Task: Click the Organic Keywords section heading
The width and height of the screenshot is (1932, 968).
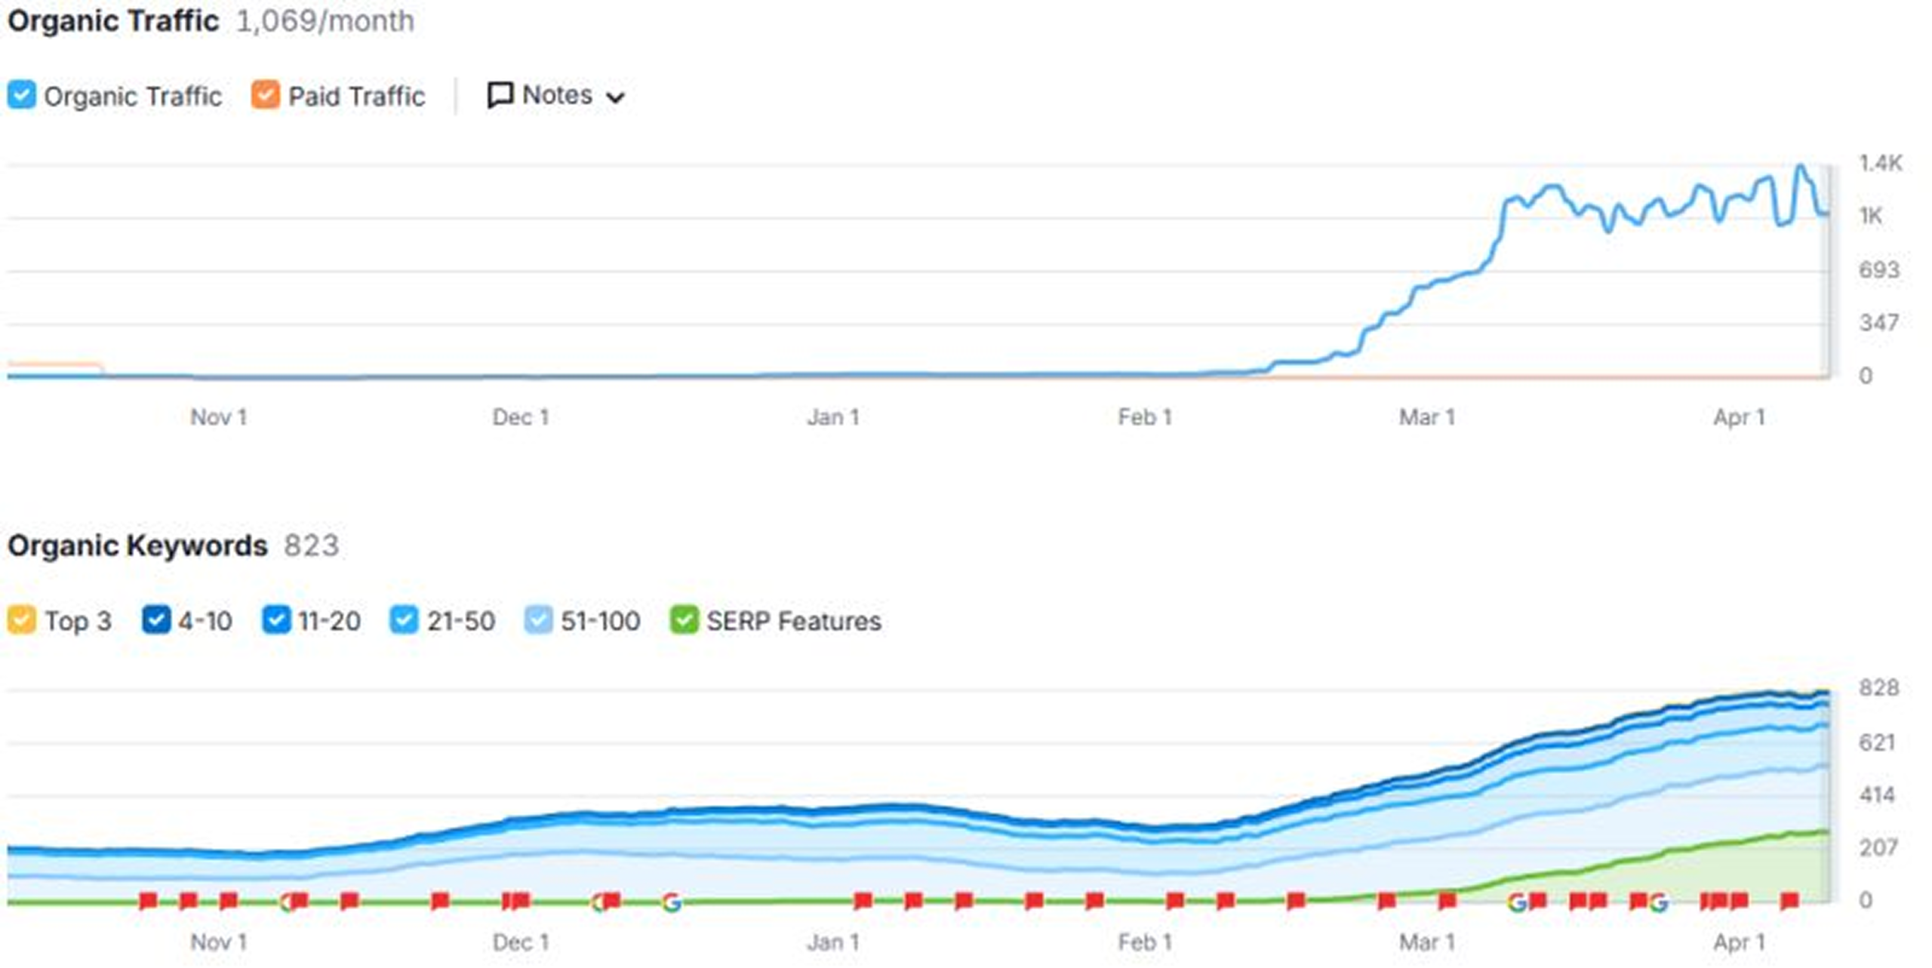Action: coord(137,545)
